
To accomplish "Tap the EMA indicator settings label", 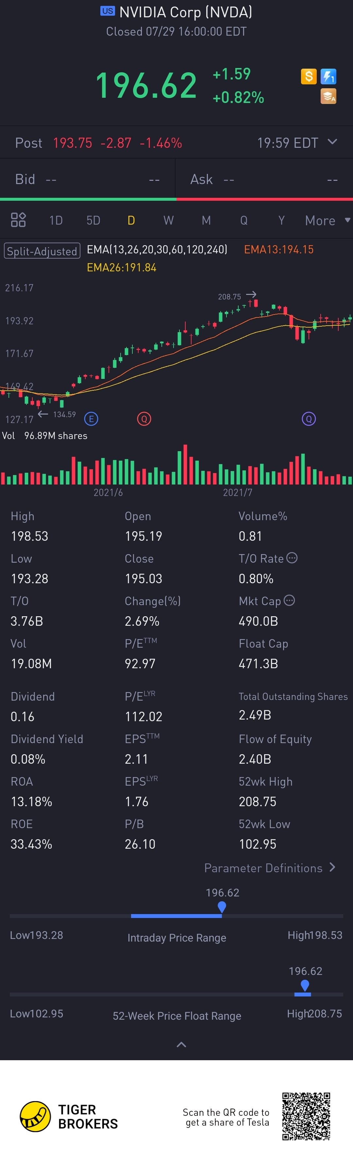I will pyautogui.click(x=157, y=249).
